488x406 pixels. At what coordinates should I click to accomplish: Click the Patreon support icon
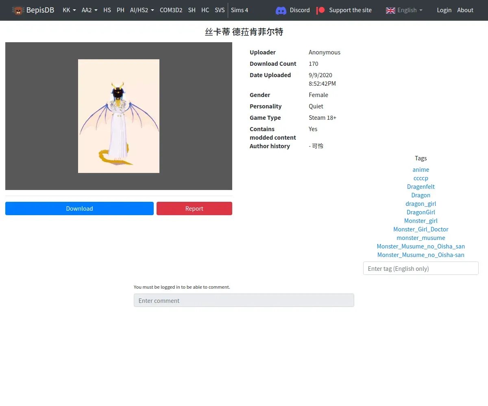(321, 10)
